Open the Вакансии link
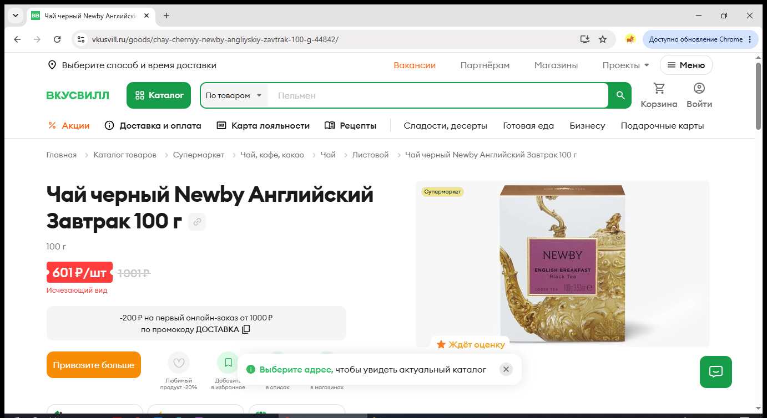The height and width of the screenshot is (418, 767). pos(415,65)
